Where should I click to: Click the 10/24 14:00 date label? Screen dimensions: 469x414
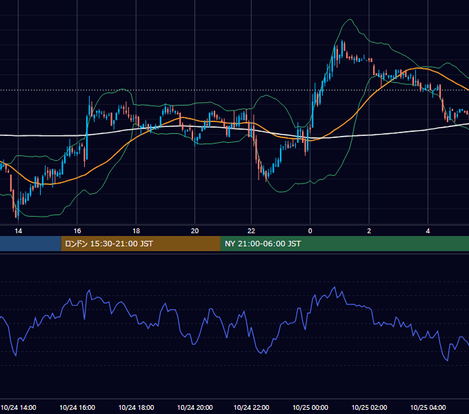coord(18,407)
